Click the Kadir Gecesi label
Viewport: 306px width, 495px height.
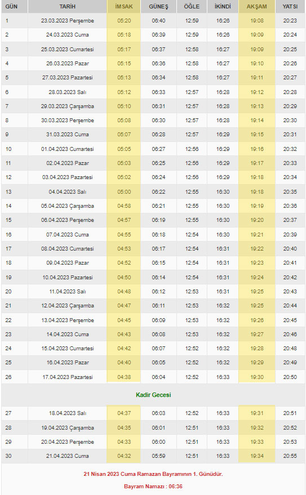pos(153,395)
